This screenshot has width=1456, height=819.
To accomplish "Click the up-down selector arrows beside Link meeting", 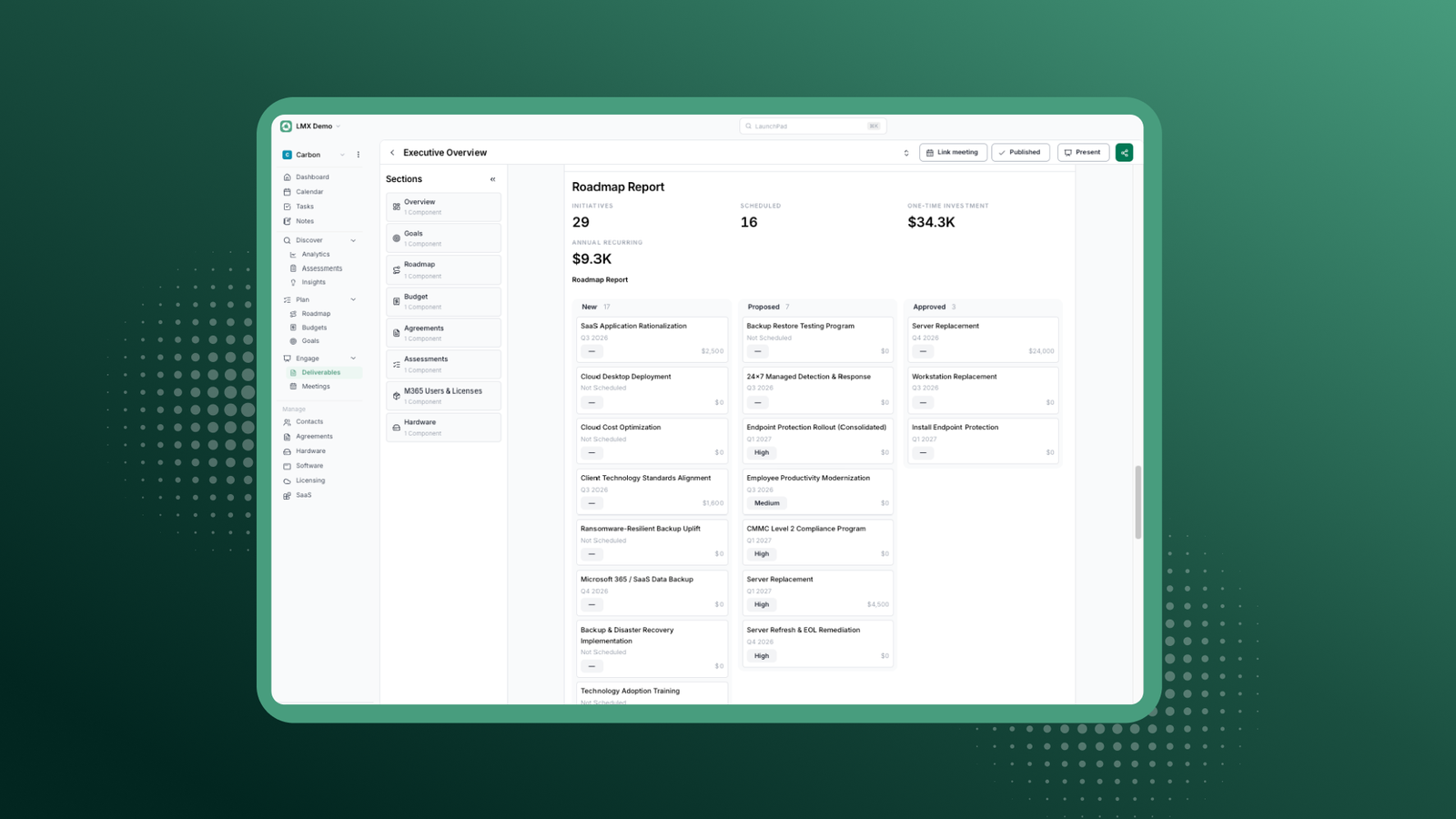I will [x=905, y=153].
